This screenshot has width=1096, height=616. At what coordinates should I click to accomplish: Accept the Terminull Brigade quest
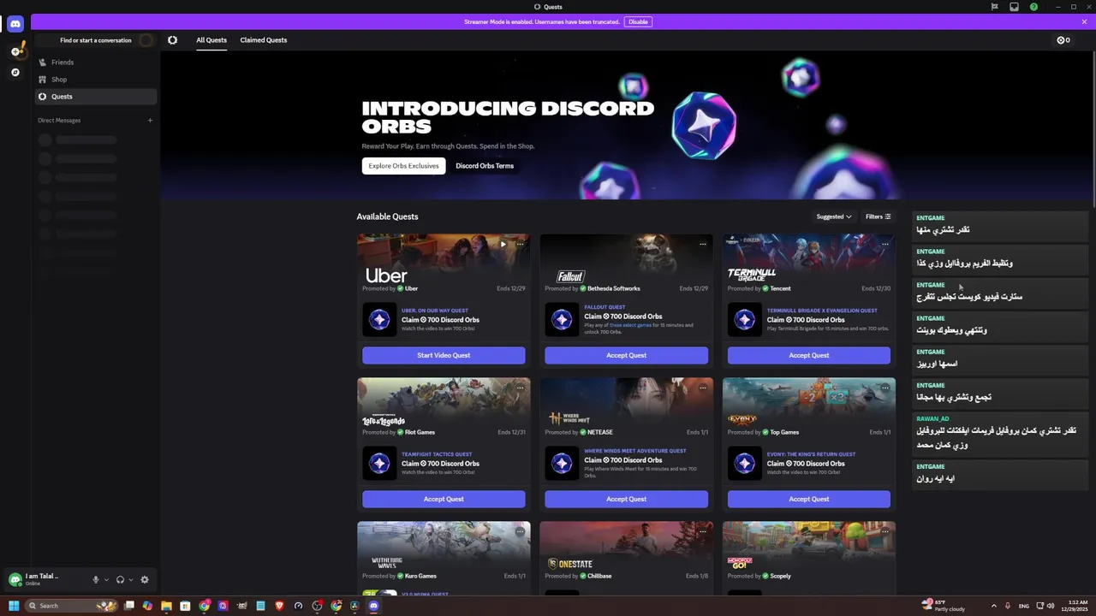[809, 355]
